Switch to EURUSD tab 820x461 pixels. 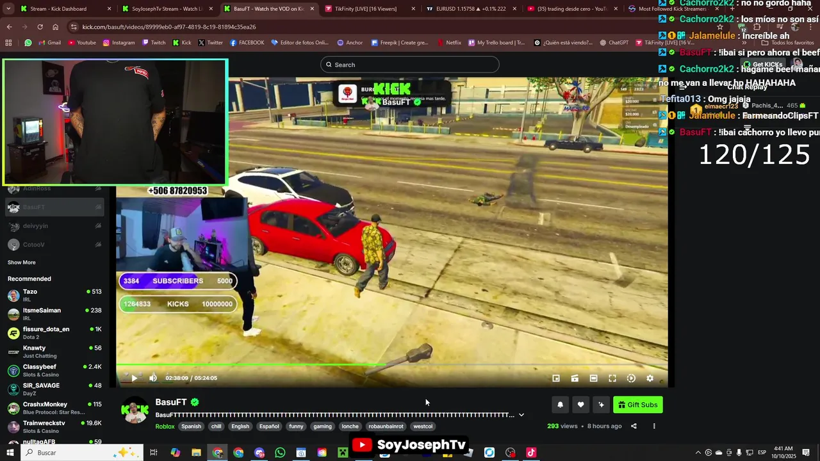coord(471,9)
